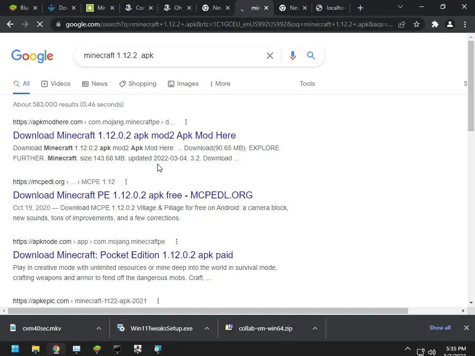The height and width of the screenshot is (356, 475).
Task: Open the Windows Start menu
Action: [15, 349]
